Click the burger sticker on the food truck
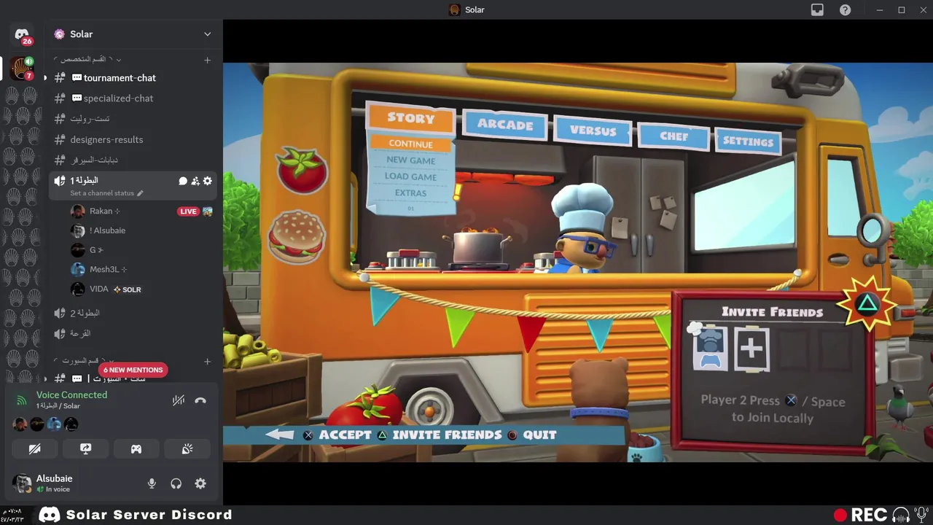This screenshot has width=933, height=525. [x=296, y=236]
